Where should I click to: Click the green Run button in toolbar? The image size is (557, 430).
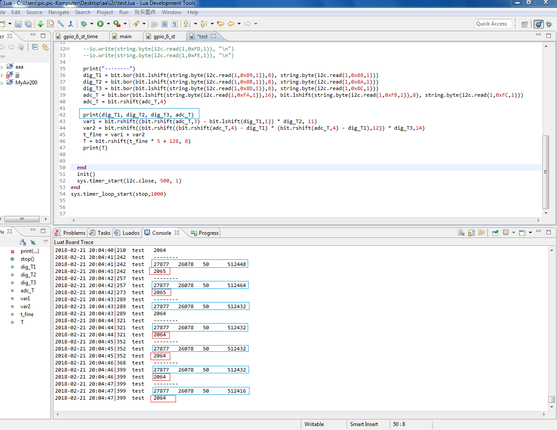(x=100, y=24)
